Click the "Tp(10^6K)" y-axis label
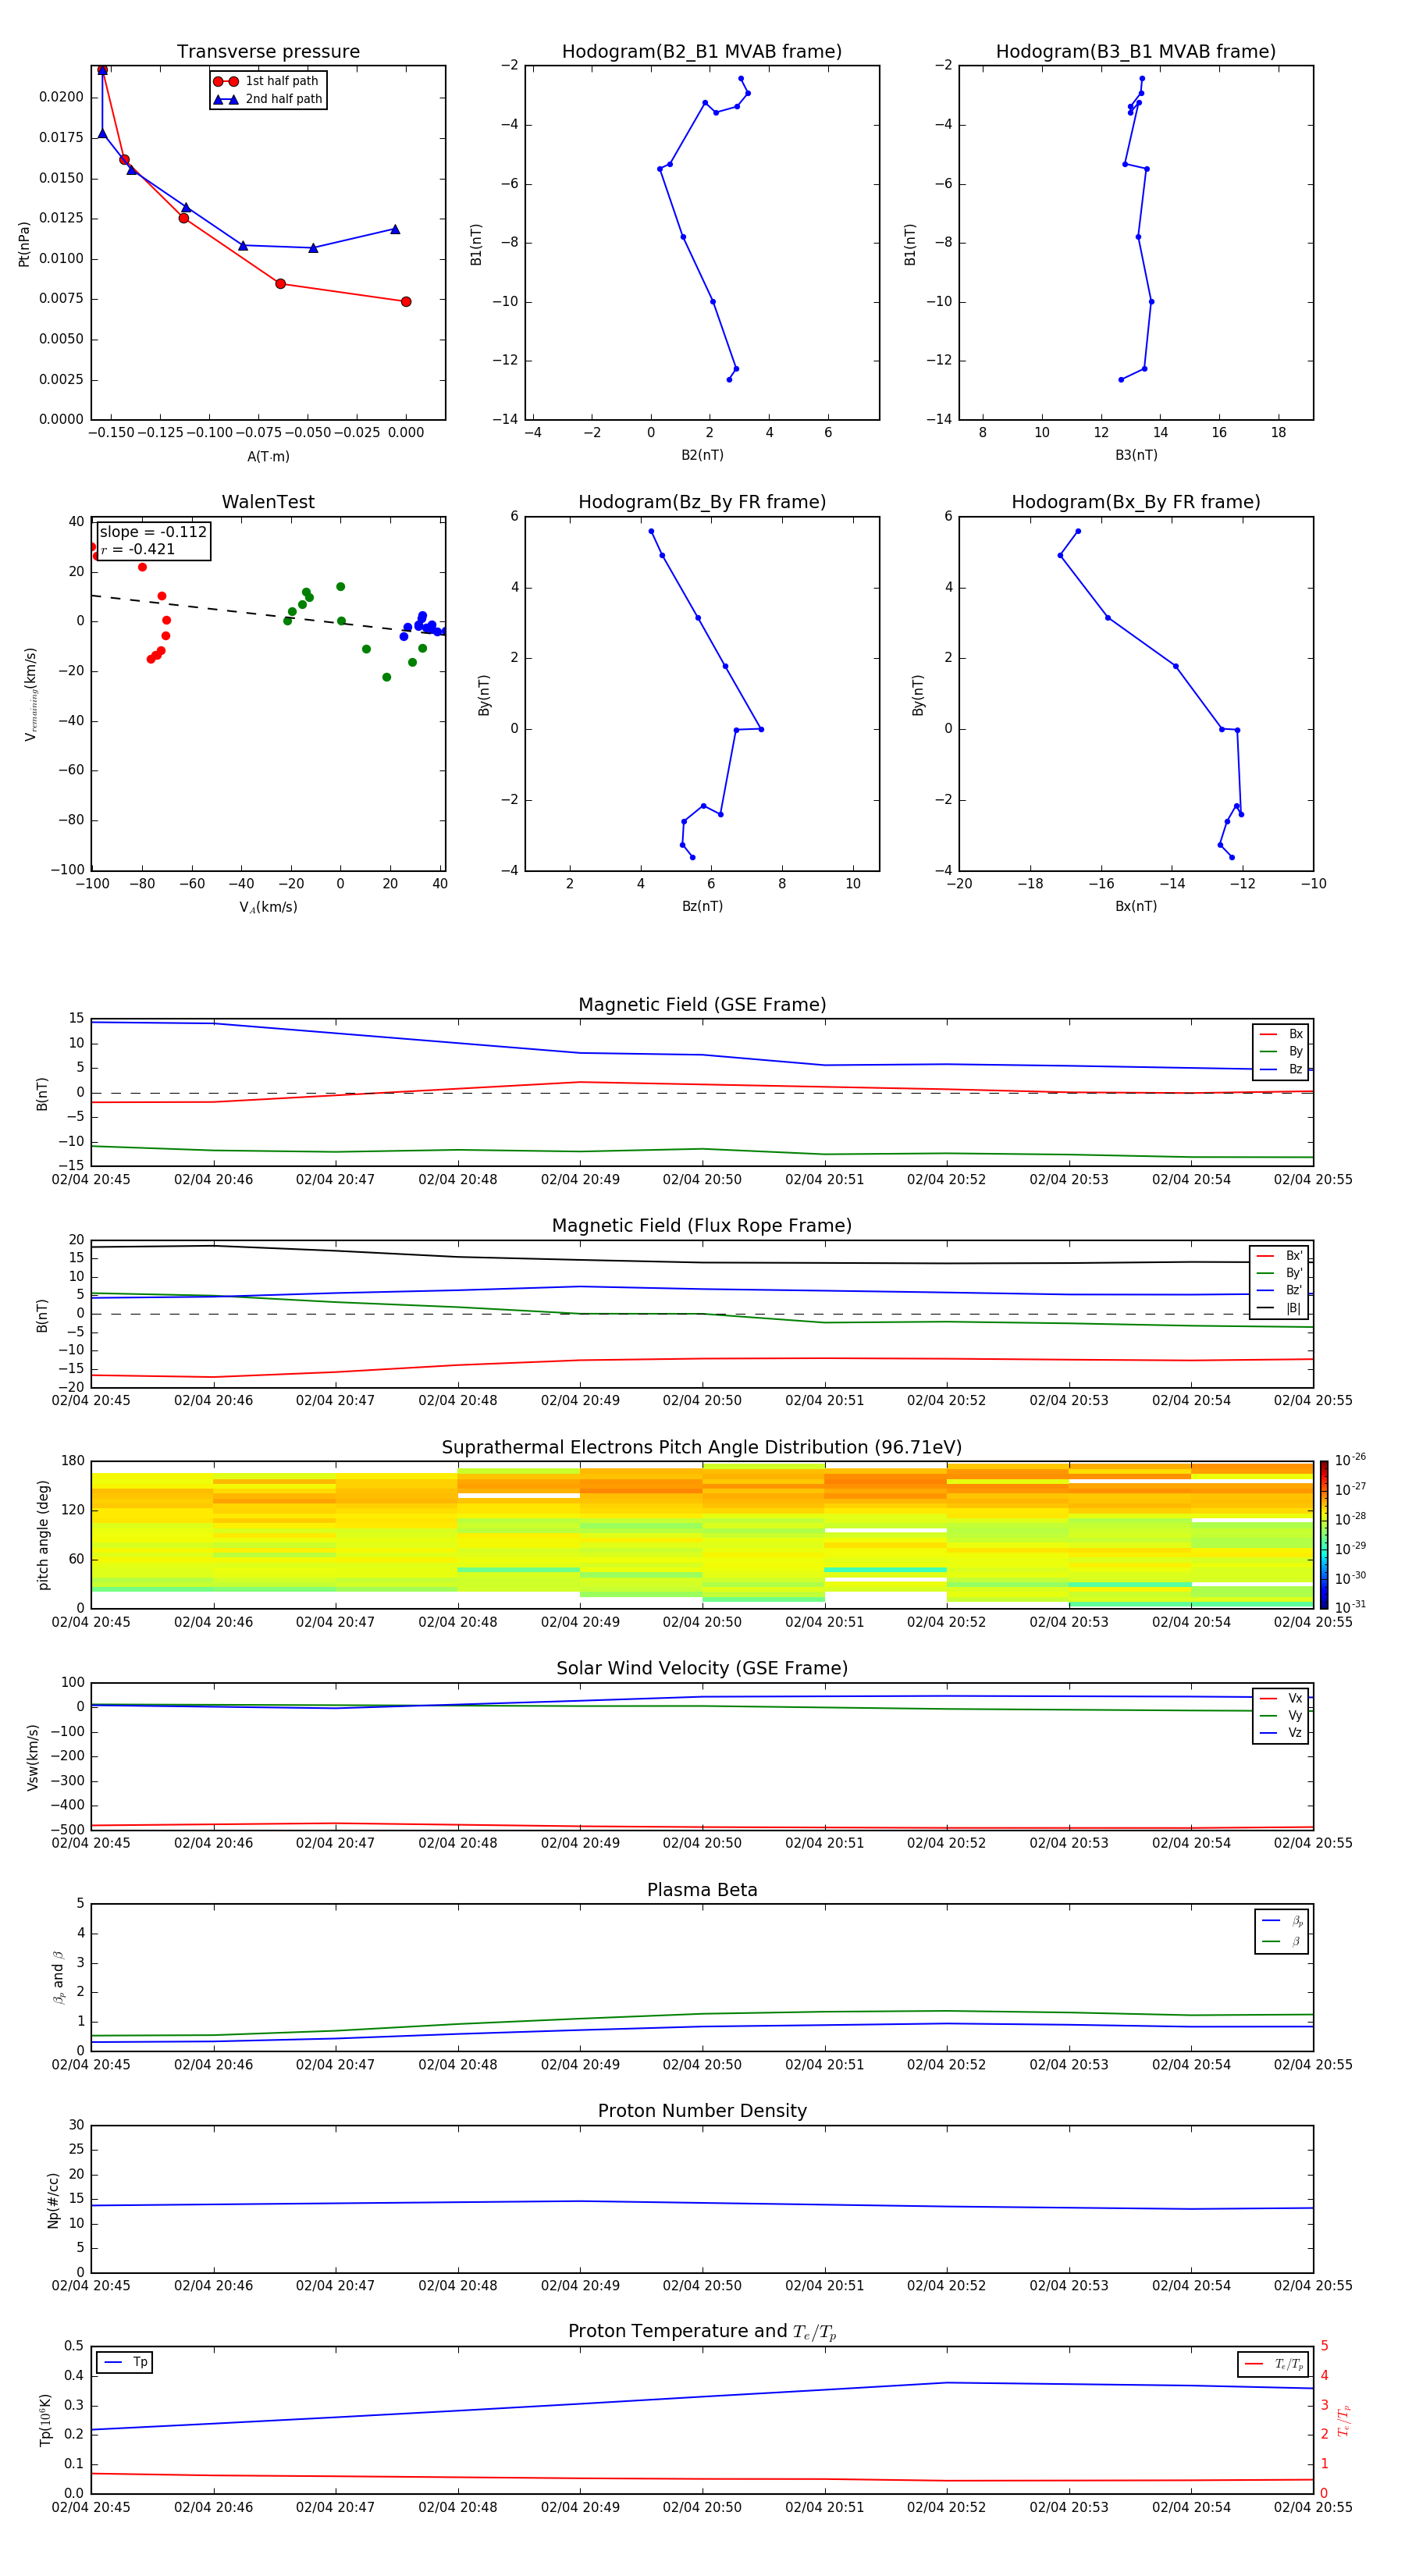Image resolution: width=1405 pixels, height=2576 pixels. click(45, 2420)
